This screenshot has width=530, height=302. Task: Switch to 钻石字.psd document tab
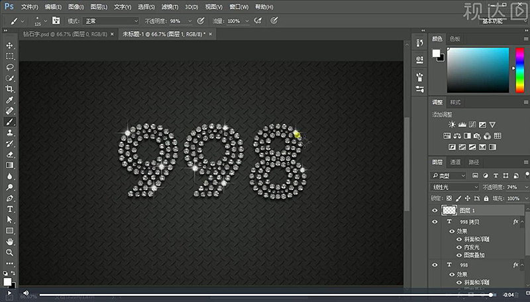[x=65, y=34]
